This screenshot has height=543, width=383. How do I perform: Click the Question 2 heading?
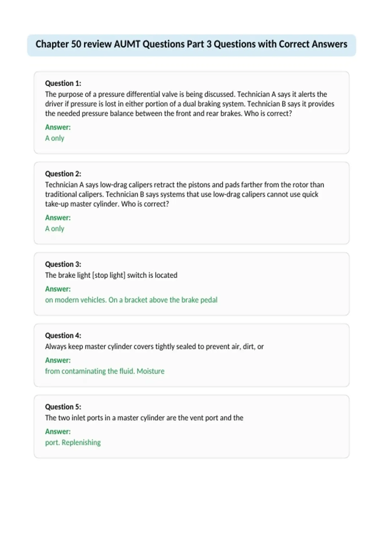pos(63,174)
